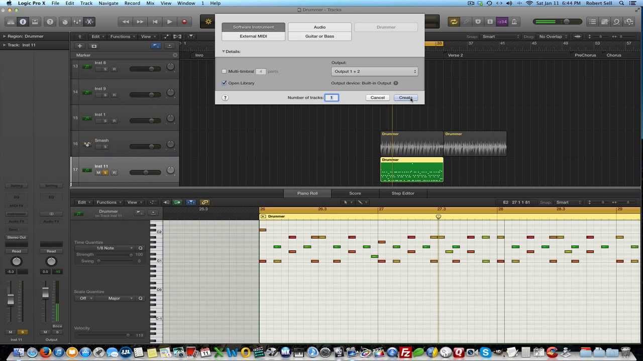Go to beginning with transport button
This screenshot has height=361, width=643.
coord(155,22)
